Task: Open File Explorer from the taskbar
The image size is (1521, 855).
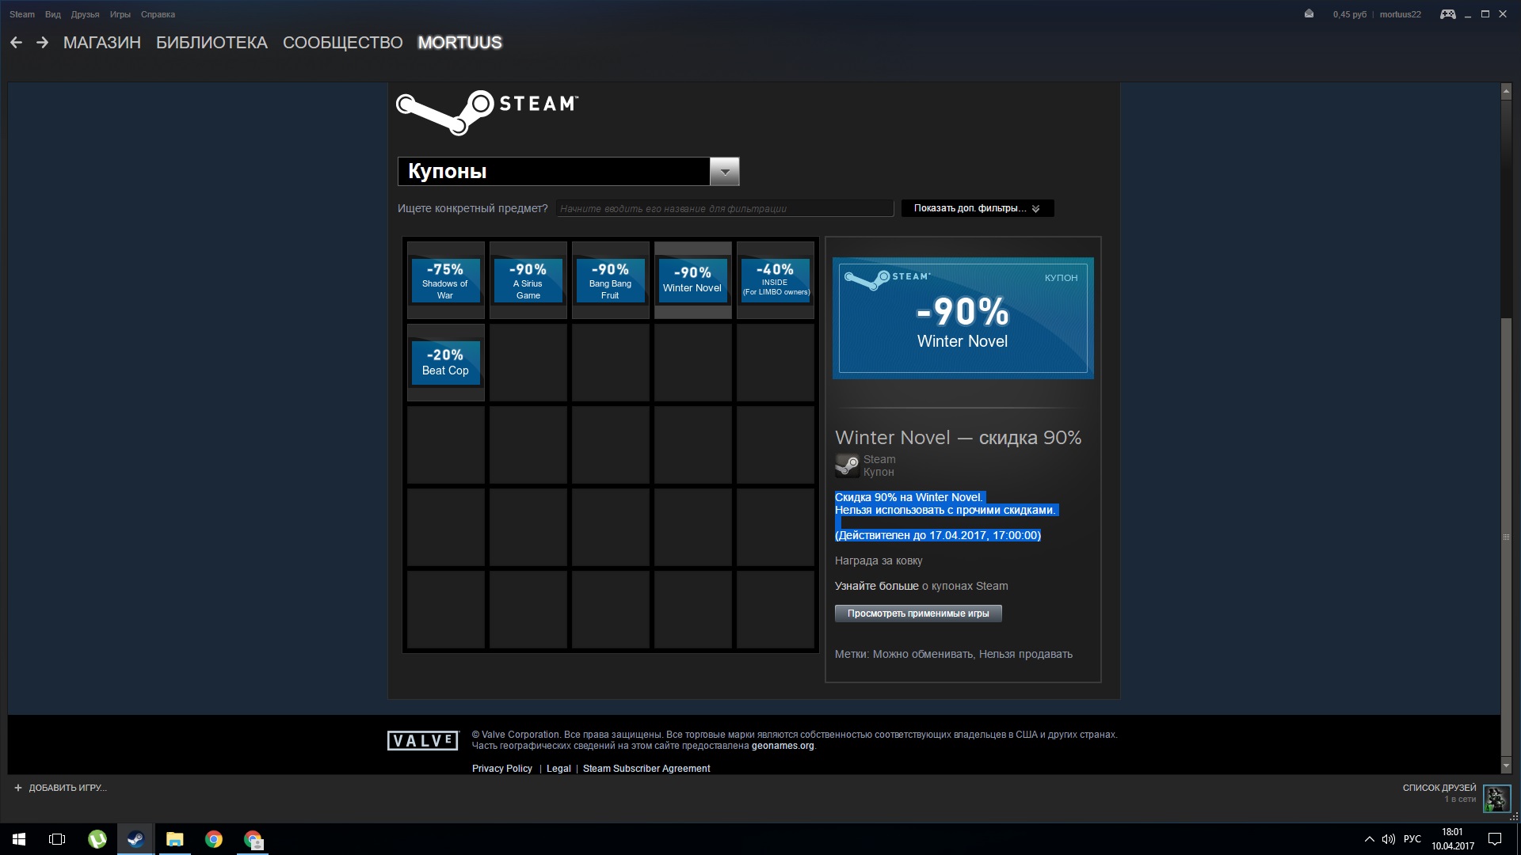Action: [174, 839]
